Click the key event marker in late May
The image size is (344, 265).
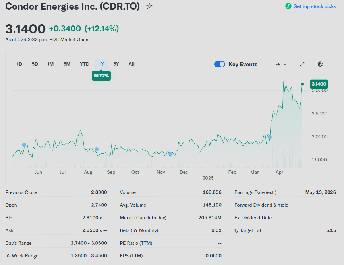pyautogui.click(x=24, y=145)
